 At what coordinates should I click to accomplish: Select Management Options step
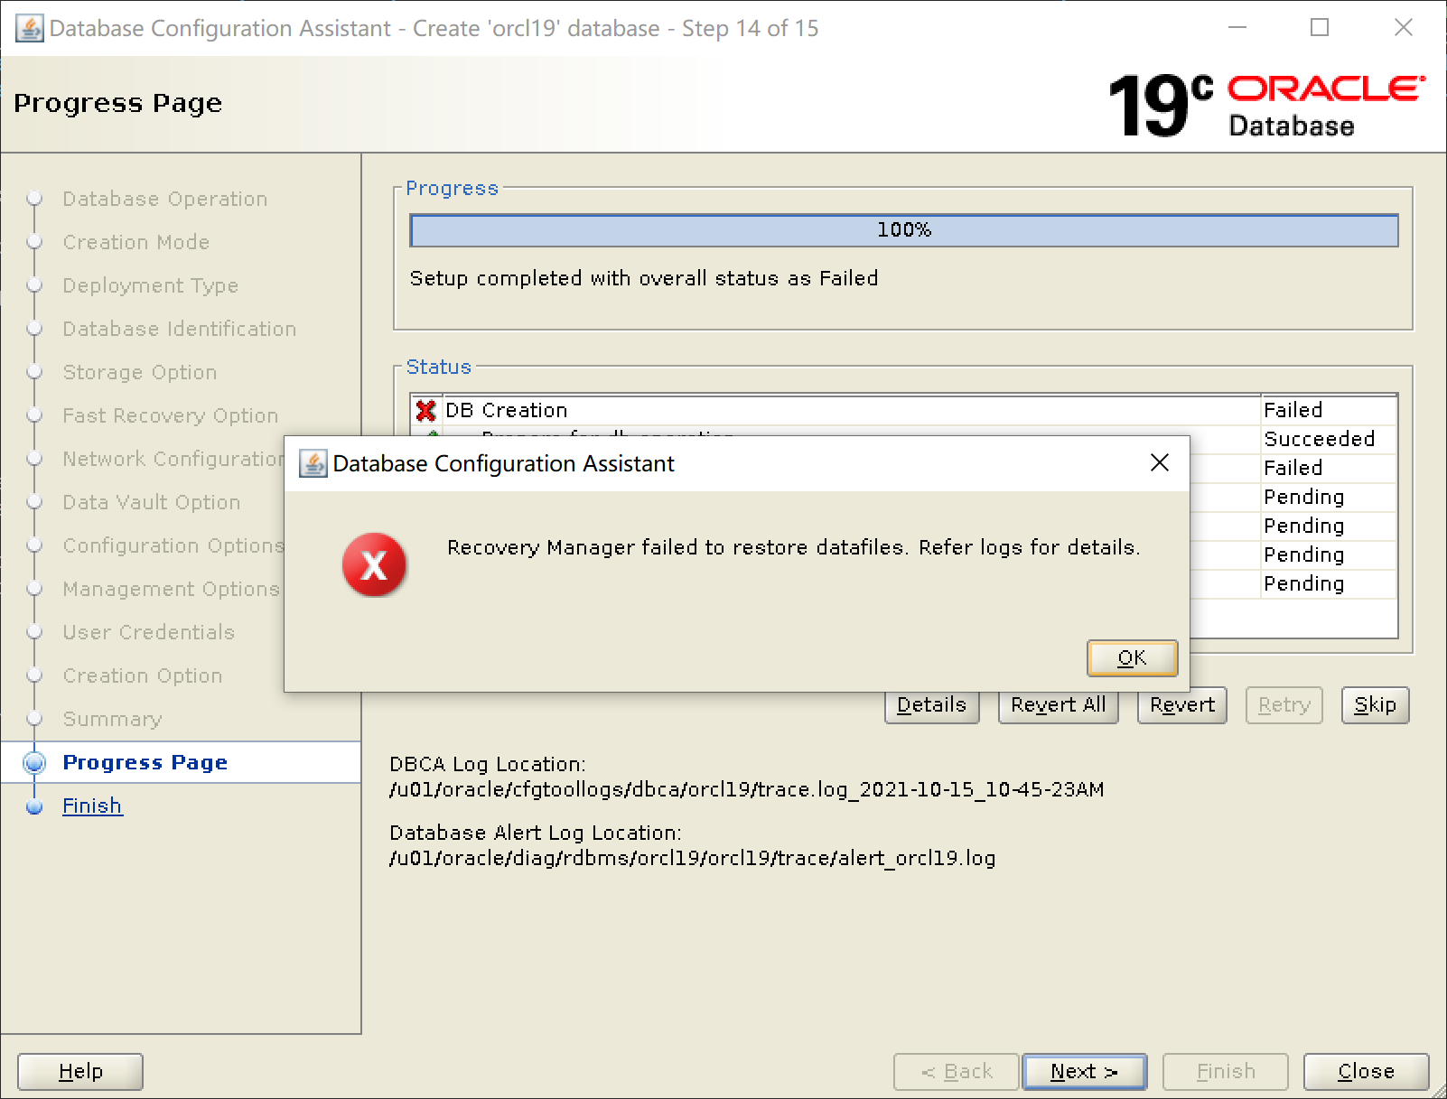pyautogui.click(x=172, y=589)
